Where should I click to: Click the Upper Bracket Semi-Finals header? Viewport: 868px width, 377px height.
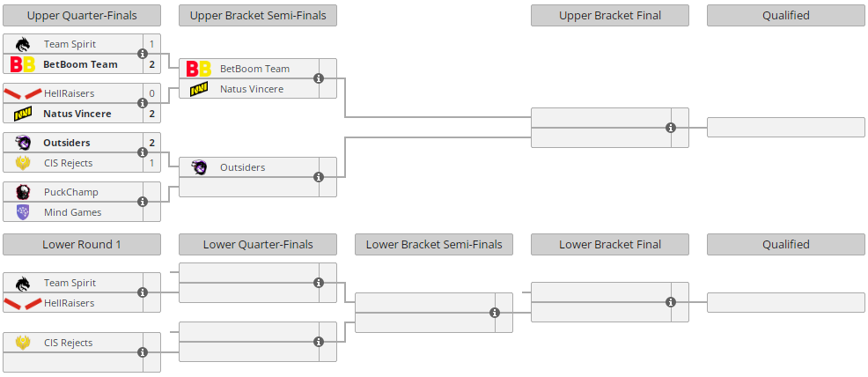coord(258,15)
